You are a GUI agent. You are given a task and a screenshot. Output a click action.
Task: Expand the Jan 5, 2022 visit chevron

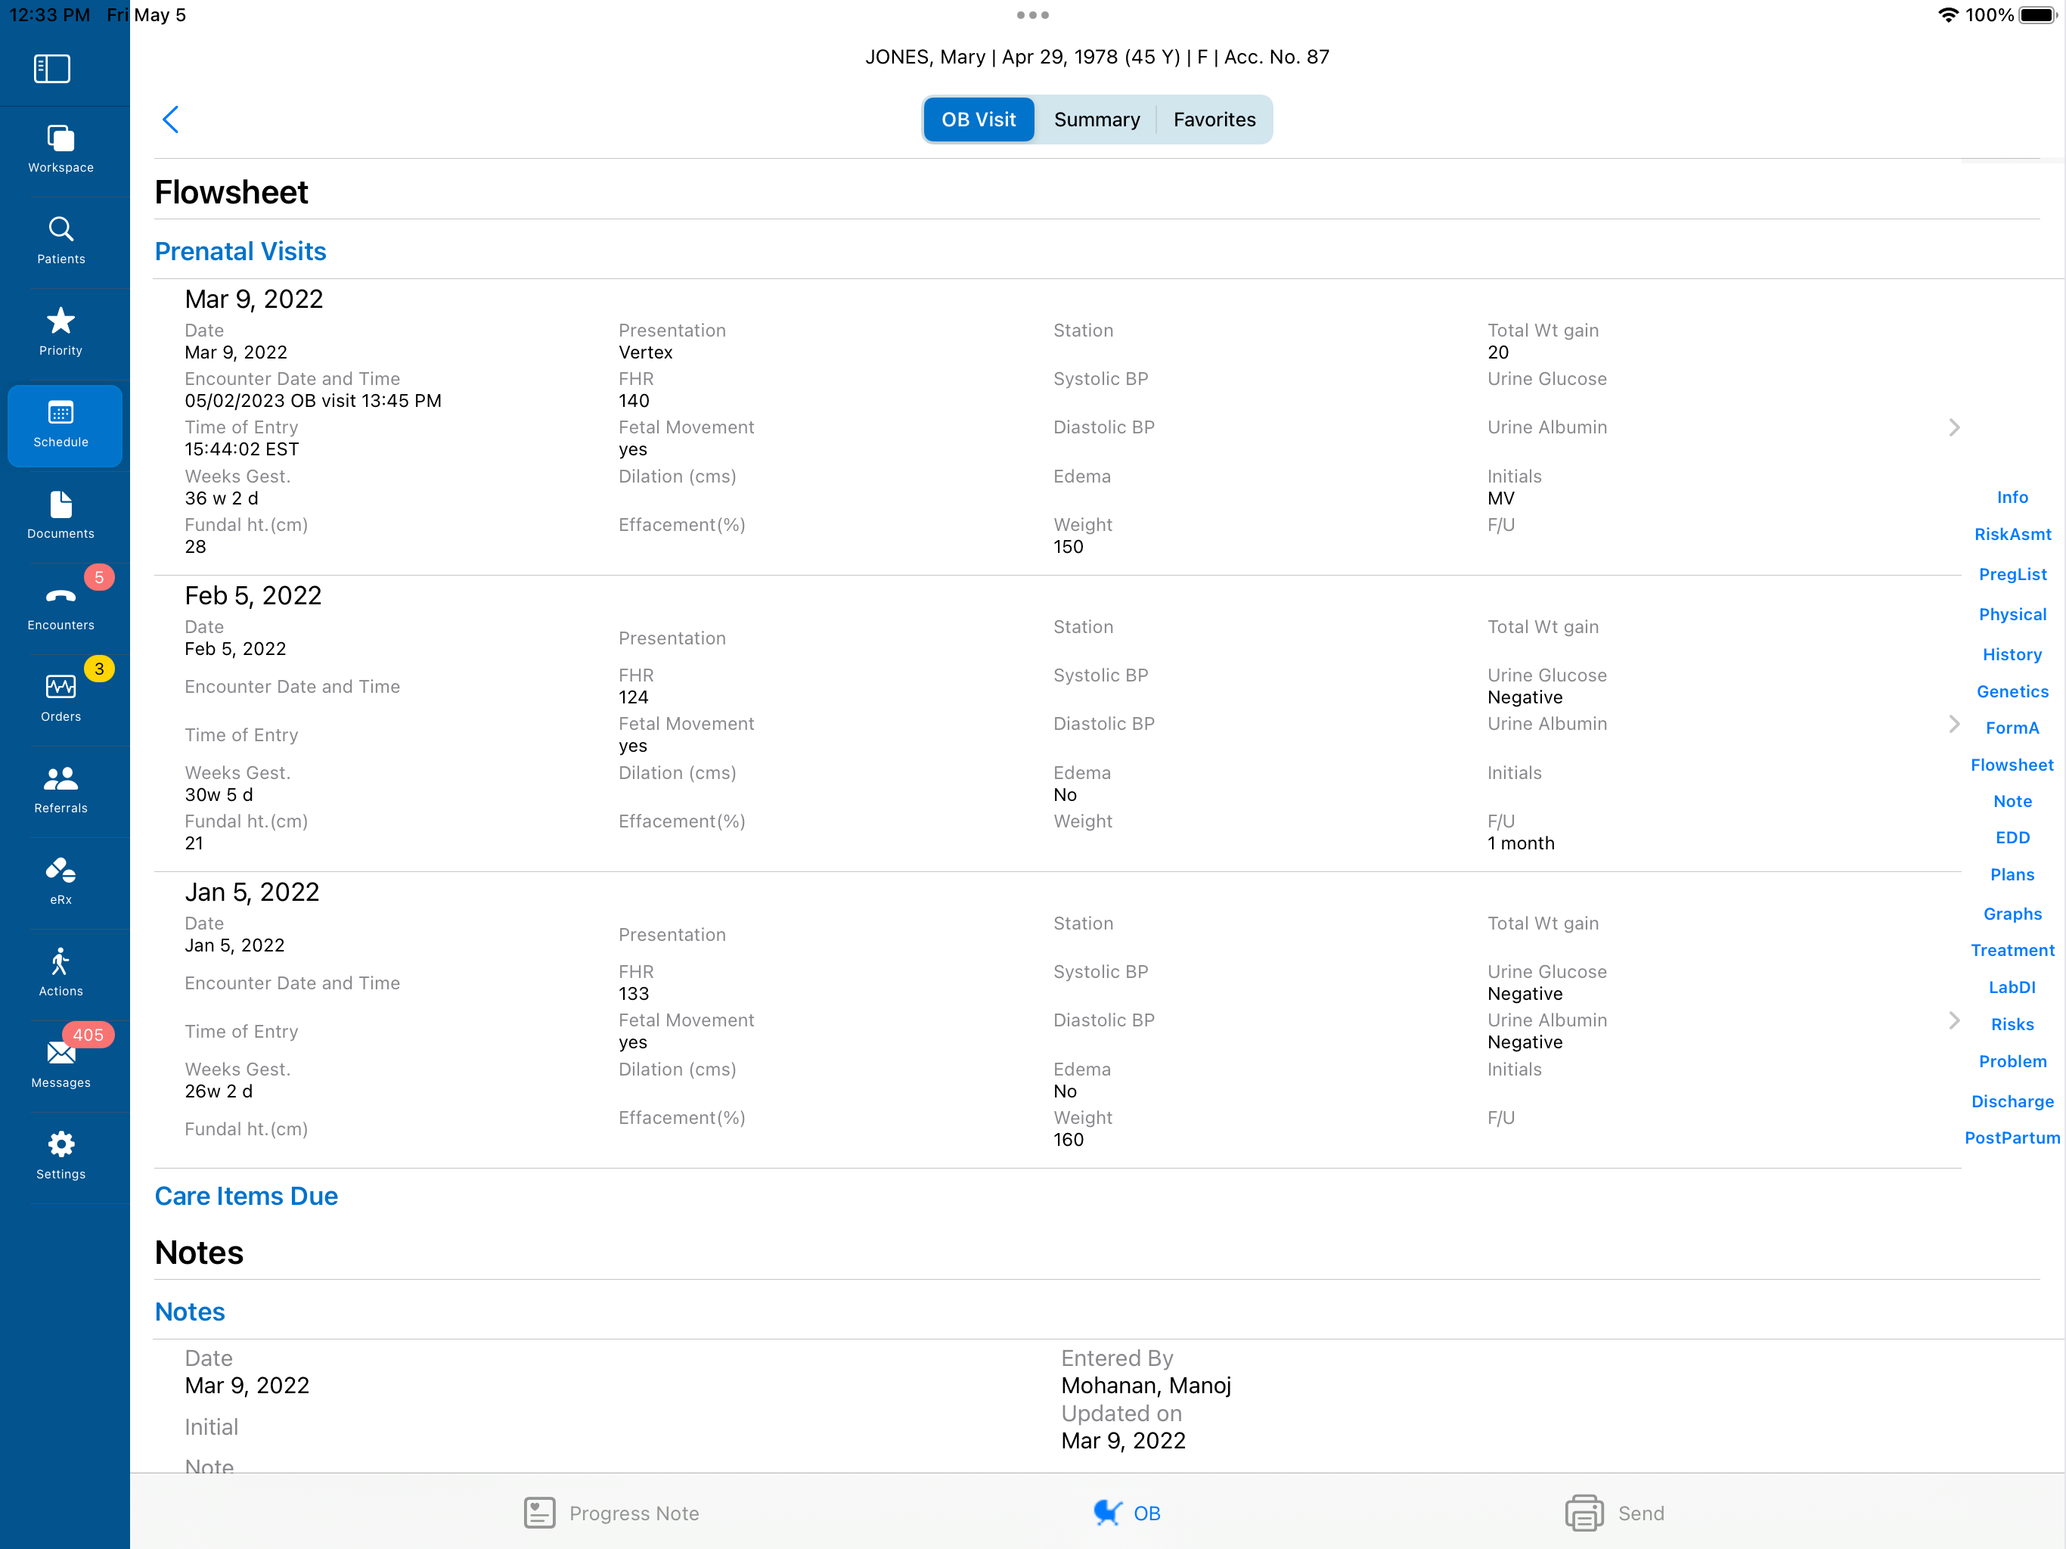click(x=1954, y=1020)
